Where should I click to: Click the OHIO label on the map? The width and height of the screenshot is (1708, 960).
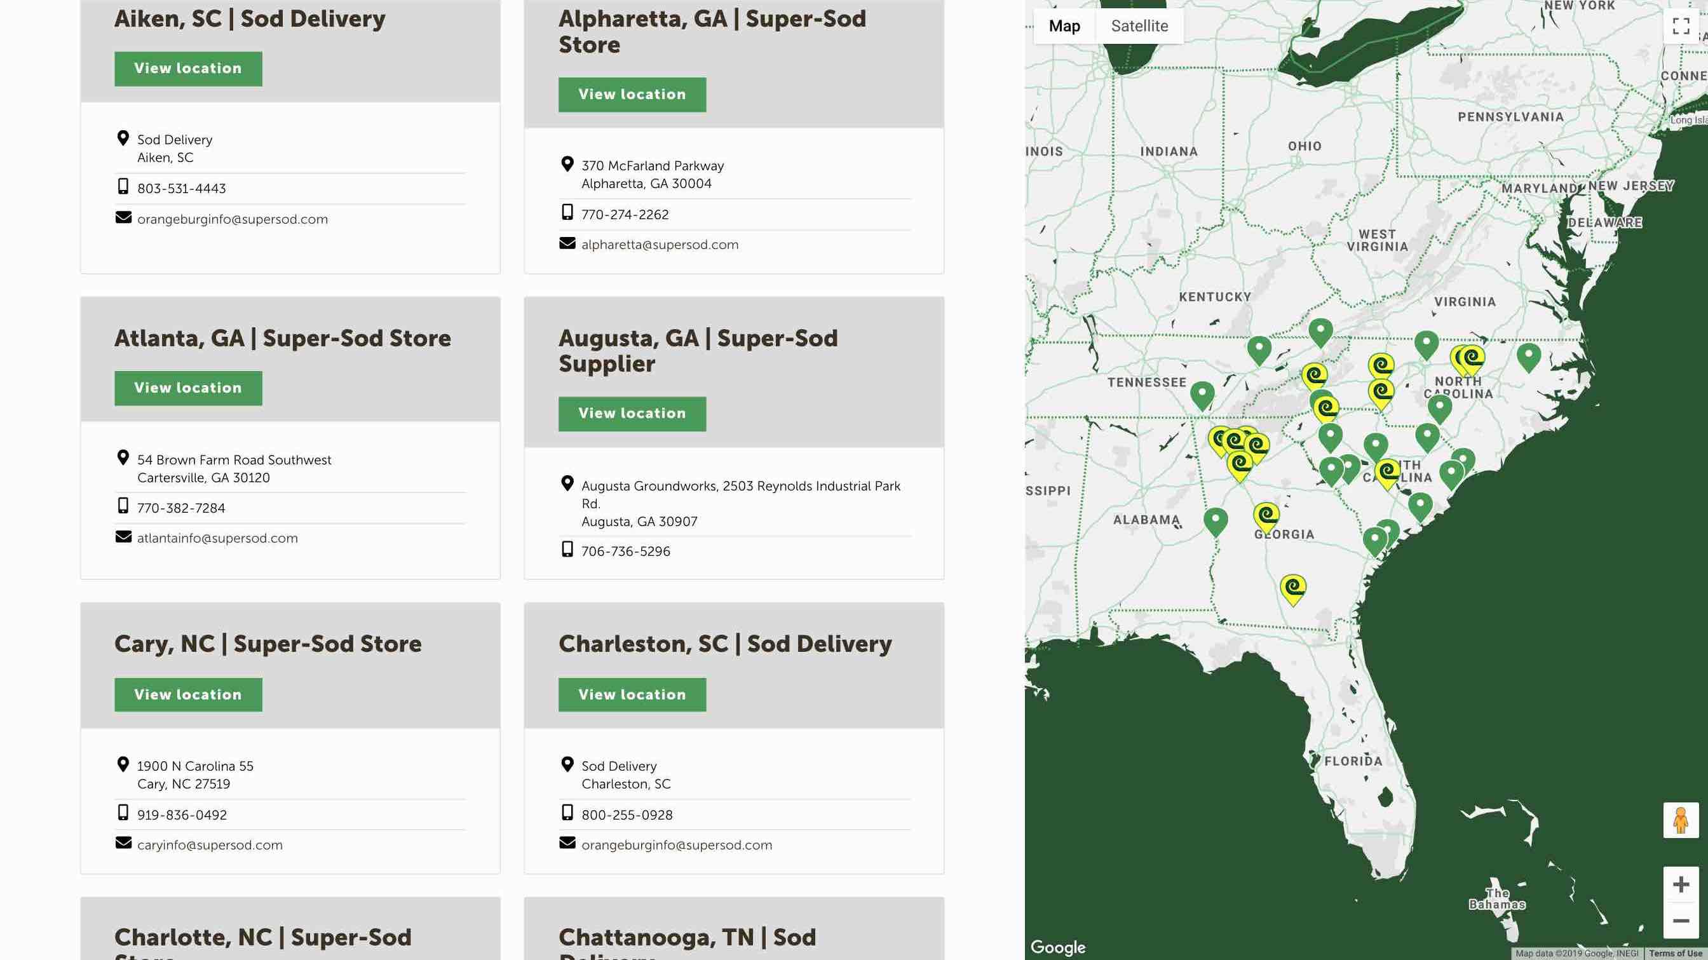pyautogui.click(x=1305, y=146)
